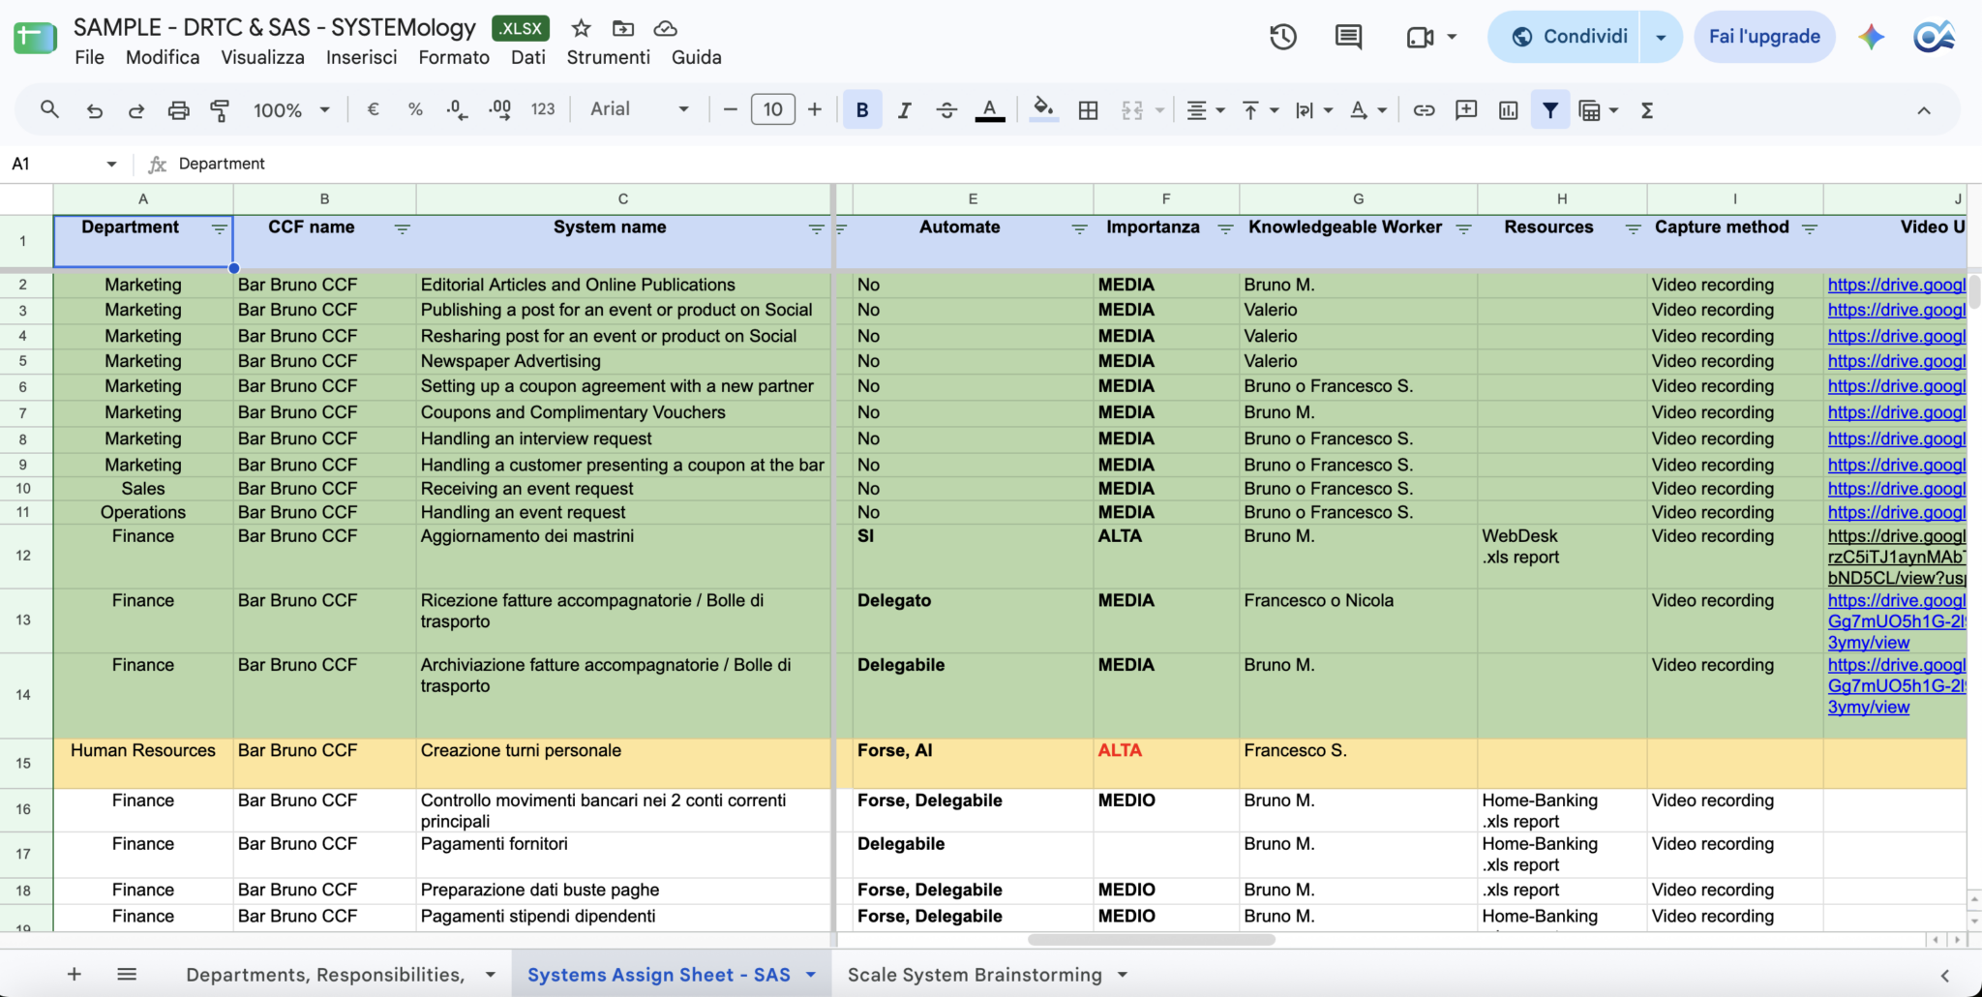Image resolution: width=1982 pixels, height=997 pixels.
Task: Open the Drive link in row 11
Action: [x=1896, y=512]
